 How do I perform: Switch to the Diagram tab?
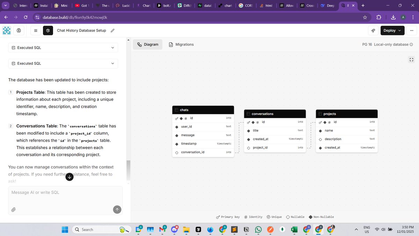(148, 44)
